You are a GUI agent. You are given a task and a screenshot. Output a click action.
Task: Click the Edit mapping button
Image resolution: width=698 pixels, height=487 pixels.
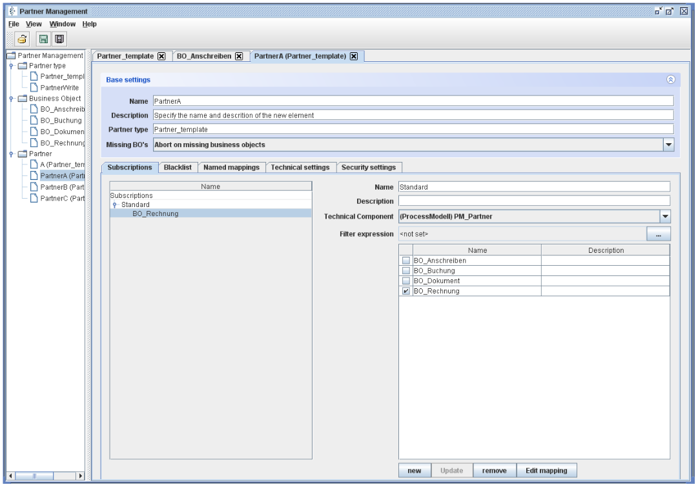click(x=547, y=470)
